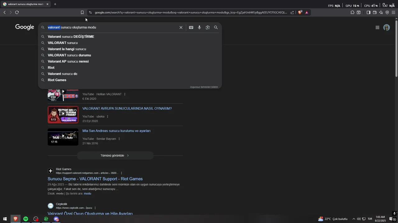Open Spotify from the taskbar

(26, 219)
